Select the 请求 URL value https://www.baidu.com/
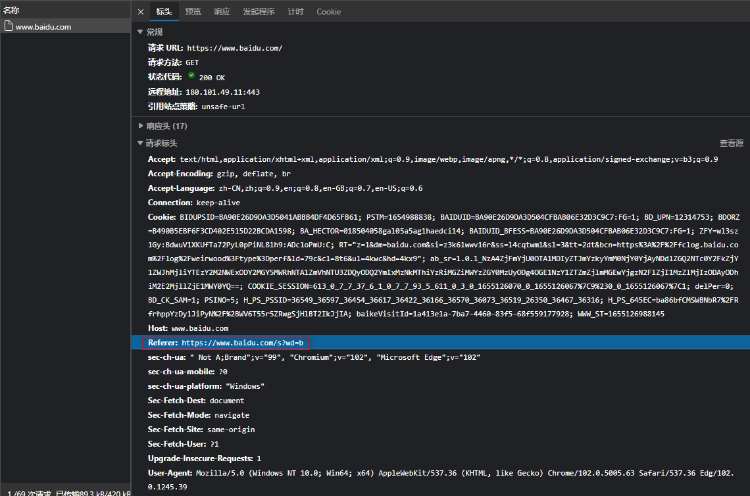Screen dimensions: 750x496 pos(234,48)
